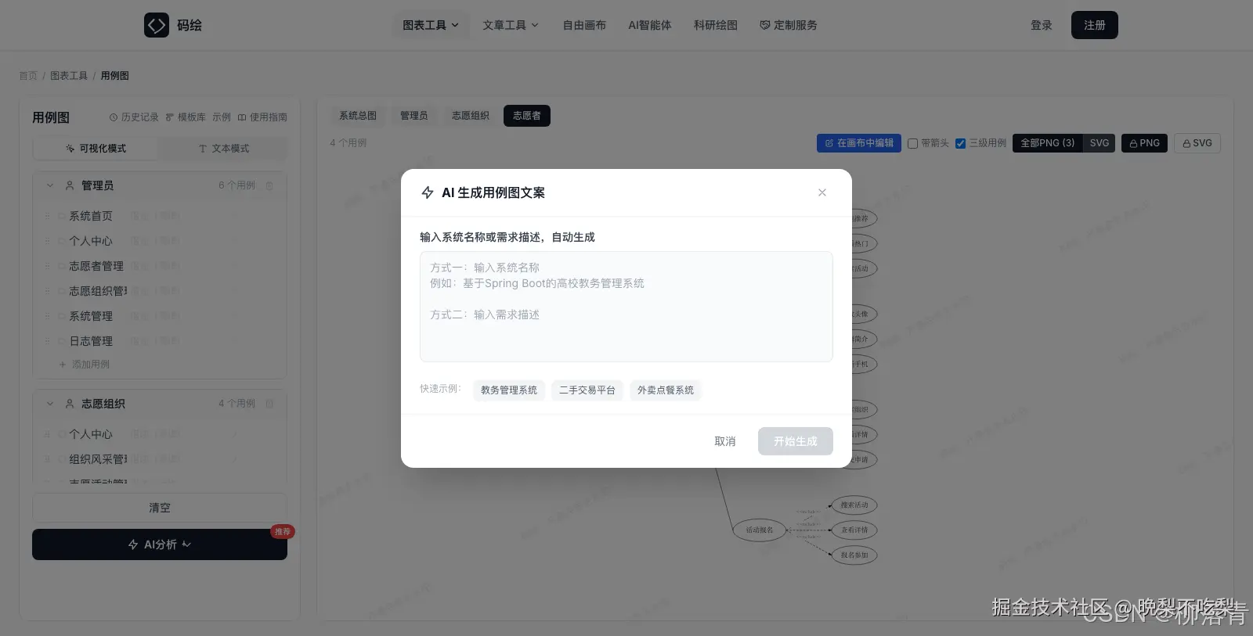Close the AI 生成用例图文案 dialog
The height and width of the screenshot is (636, 1253).
pyautogui.click(x=822, y=192)
